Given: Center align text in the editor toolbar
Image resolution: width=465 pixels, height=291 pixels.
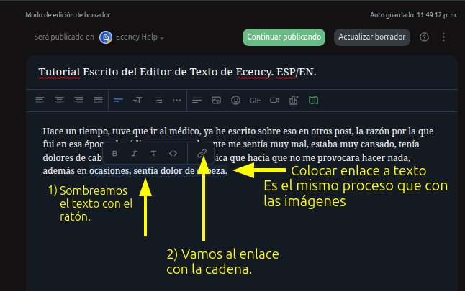Looking at the screenshot, I should (59, 101).
